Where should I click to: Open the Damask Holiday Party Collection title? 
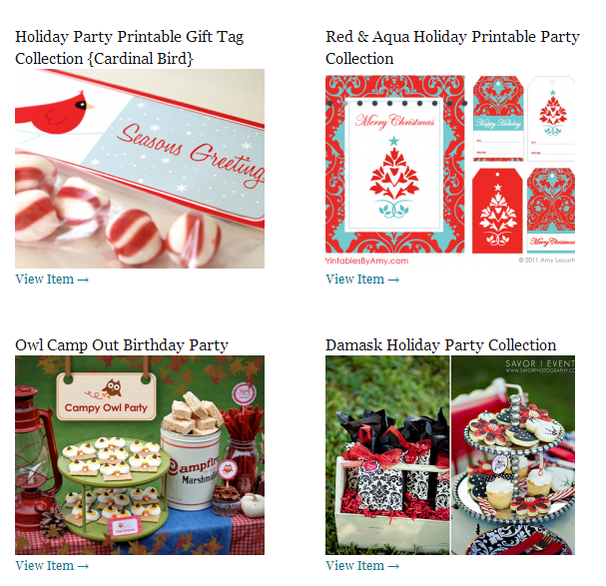(x=440, y=344)
